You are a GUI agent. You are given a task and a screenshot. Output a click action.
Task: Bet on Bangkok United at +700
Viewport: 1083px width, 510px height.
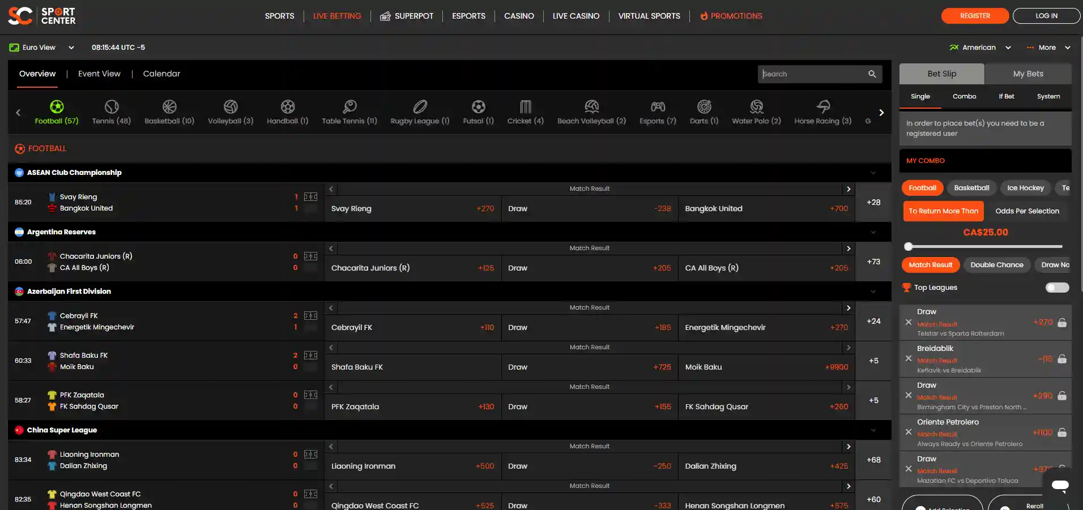coord(766,208)
